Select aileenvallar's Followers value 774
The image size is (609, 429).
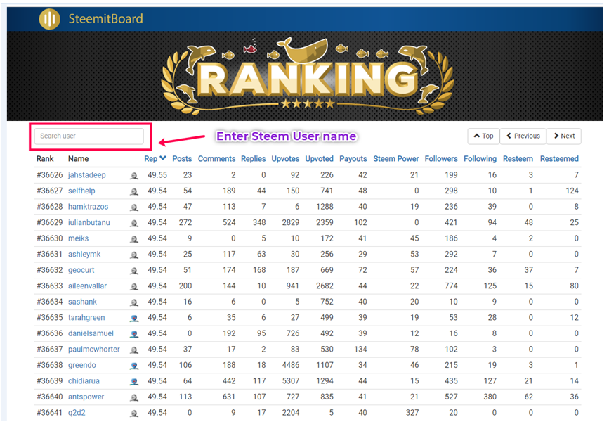click(x=451, y=286)
